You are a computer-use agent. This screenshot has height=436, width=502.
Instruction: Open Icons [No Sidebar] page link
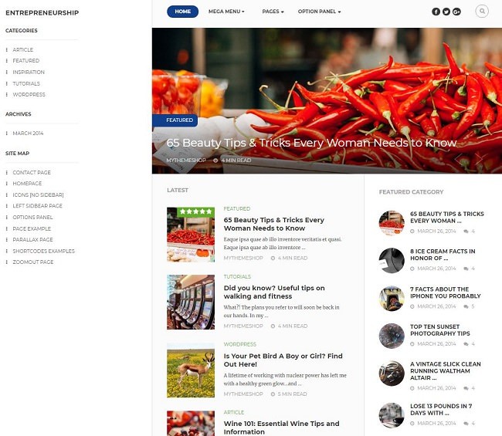point(38,194)
